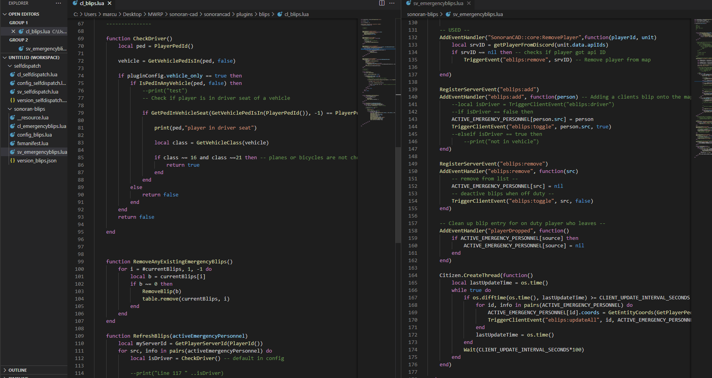Switch to the sv_emergencyblips.lua tab

(x=438, y=3)
